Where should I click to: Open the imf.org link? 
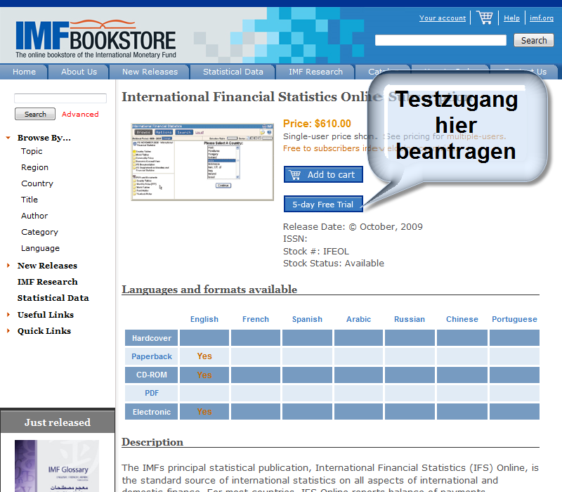click(x=541, y=18)
